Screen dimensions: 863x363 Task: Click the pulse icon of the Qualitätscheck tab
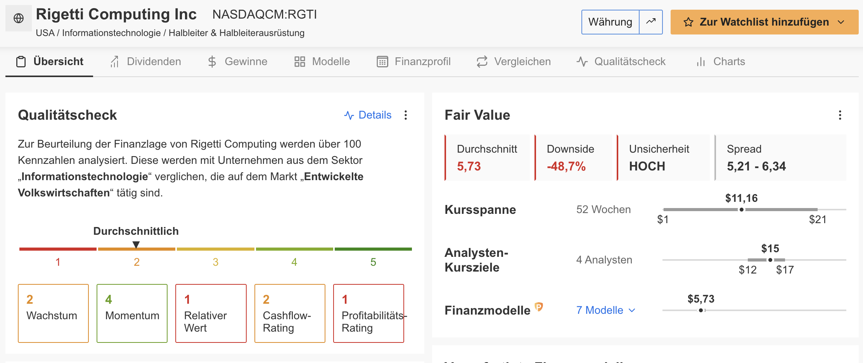(x=582, y=62)
